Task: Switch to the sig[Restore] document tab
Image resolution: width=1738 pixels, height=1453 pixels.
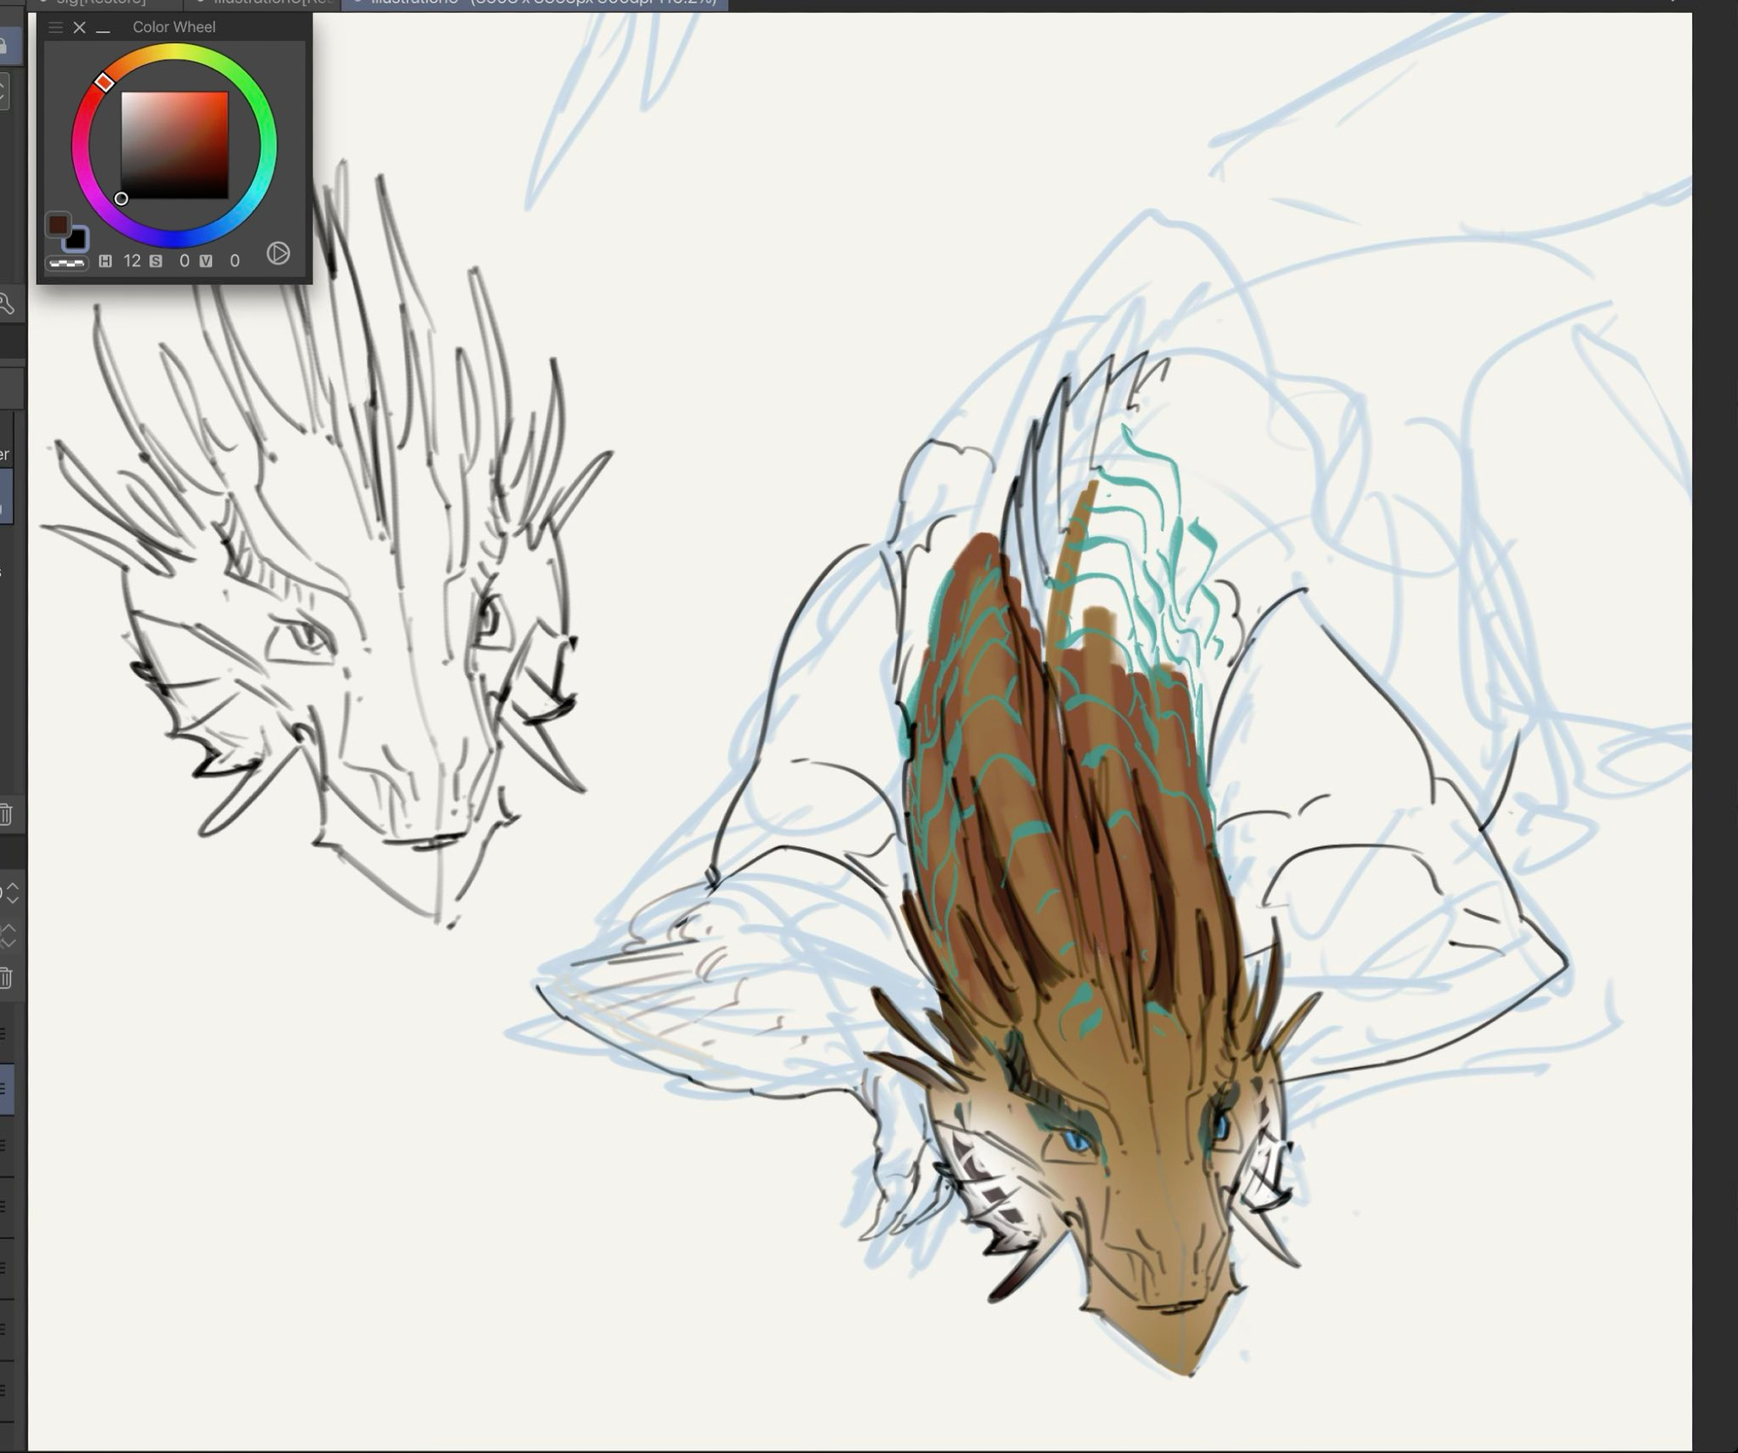Action: click(x=100, y=3)
